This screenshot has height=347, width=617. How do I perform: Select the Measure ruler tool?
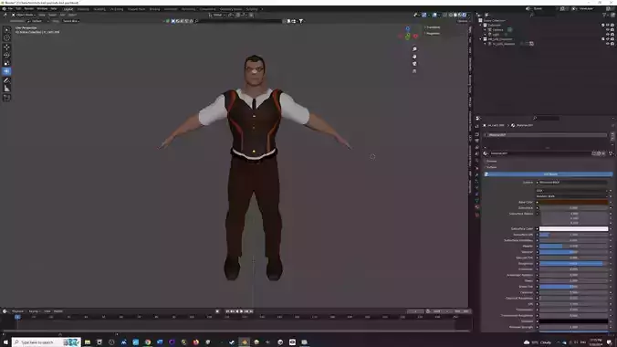(x=6, y=89)
